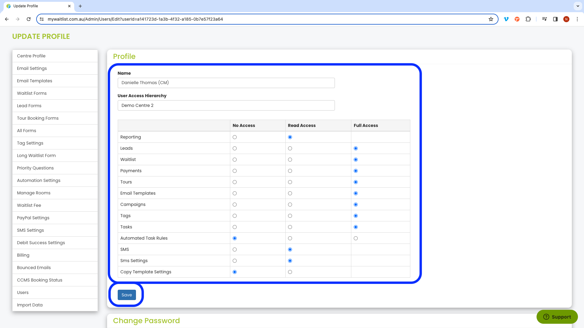Viewport: 584px width, 328px height.
Task: Click the Name input field
Action: click(226, 83)
